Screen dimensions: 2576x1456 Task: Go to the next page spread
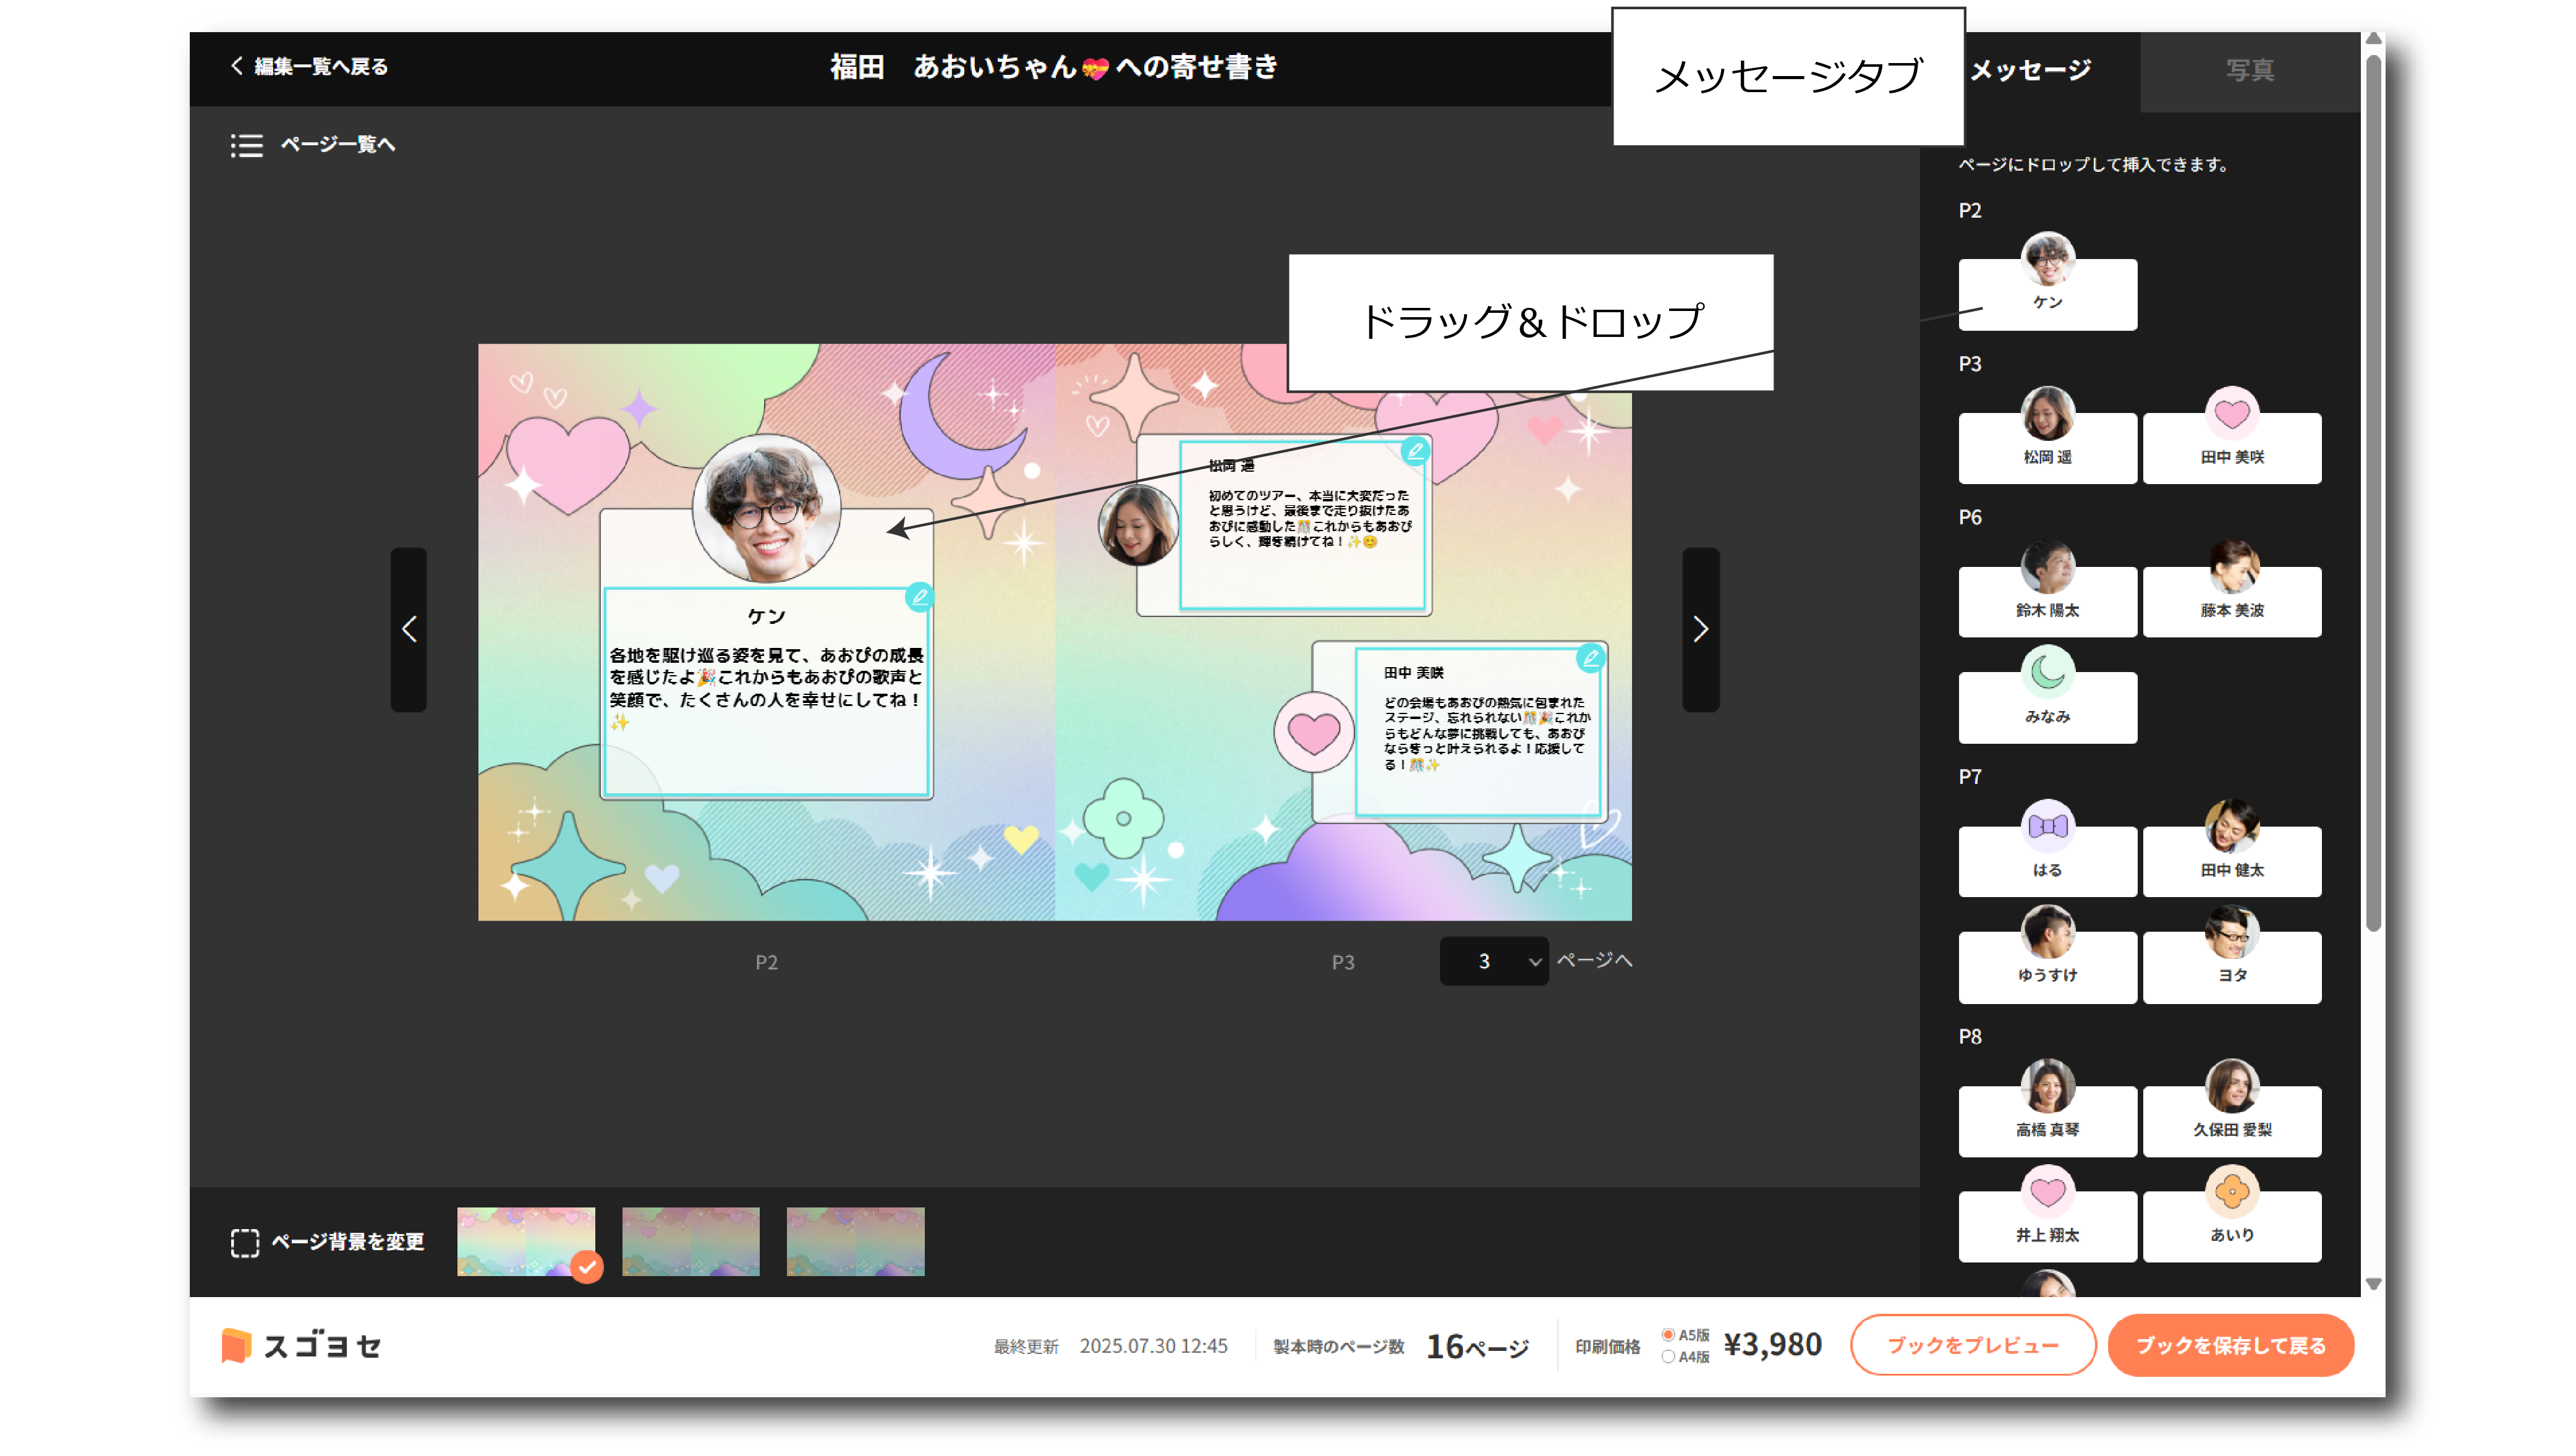pyautogui.click(x=1700, y=629)
